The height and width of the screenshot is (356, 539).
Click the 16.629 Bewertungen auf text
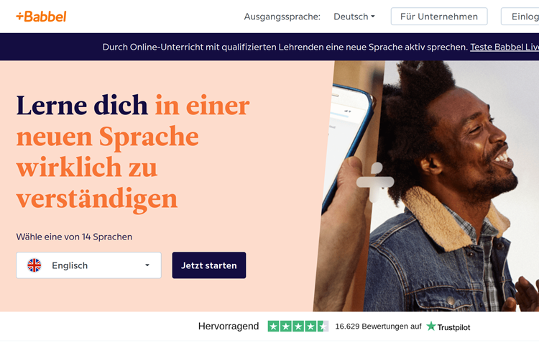[378, 327]
